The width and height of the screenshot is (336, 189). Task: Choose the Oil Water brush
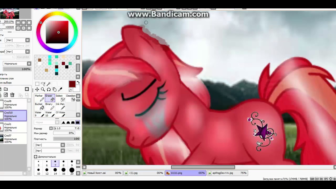coord(60,114)
